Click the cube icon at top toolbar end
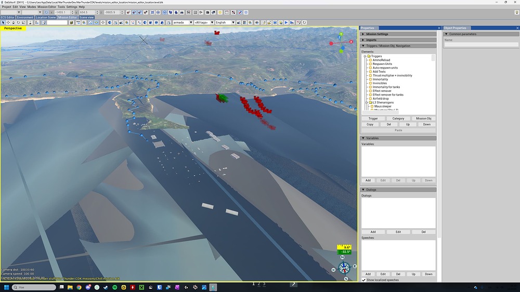 coord(246,12)
